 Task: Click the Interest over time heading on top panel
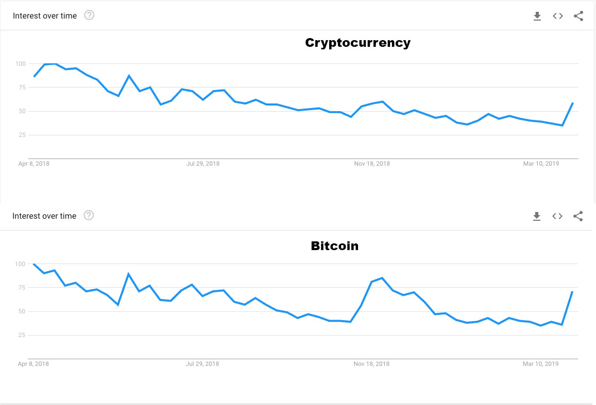[45, 15]
